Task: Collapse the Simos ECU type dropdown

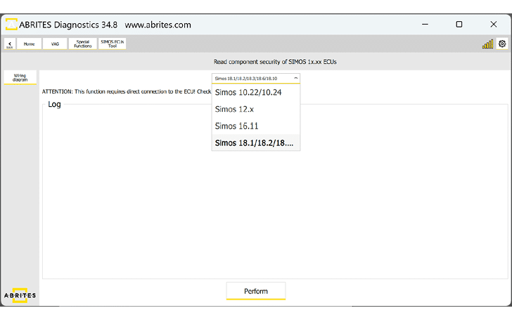Action: [x=255, y=78]
